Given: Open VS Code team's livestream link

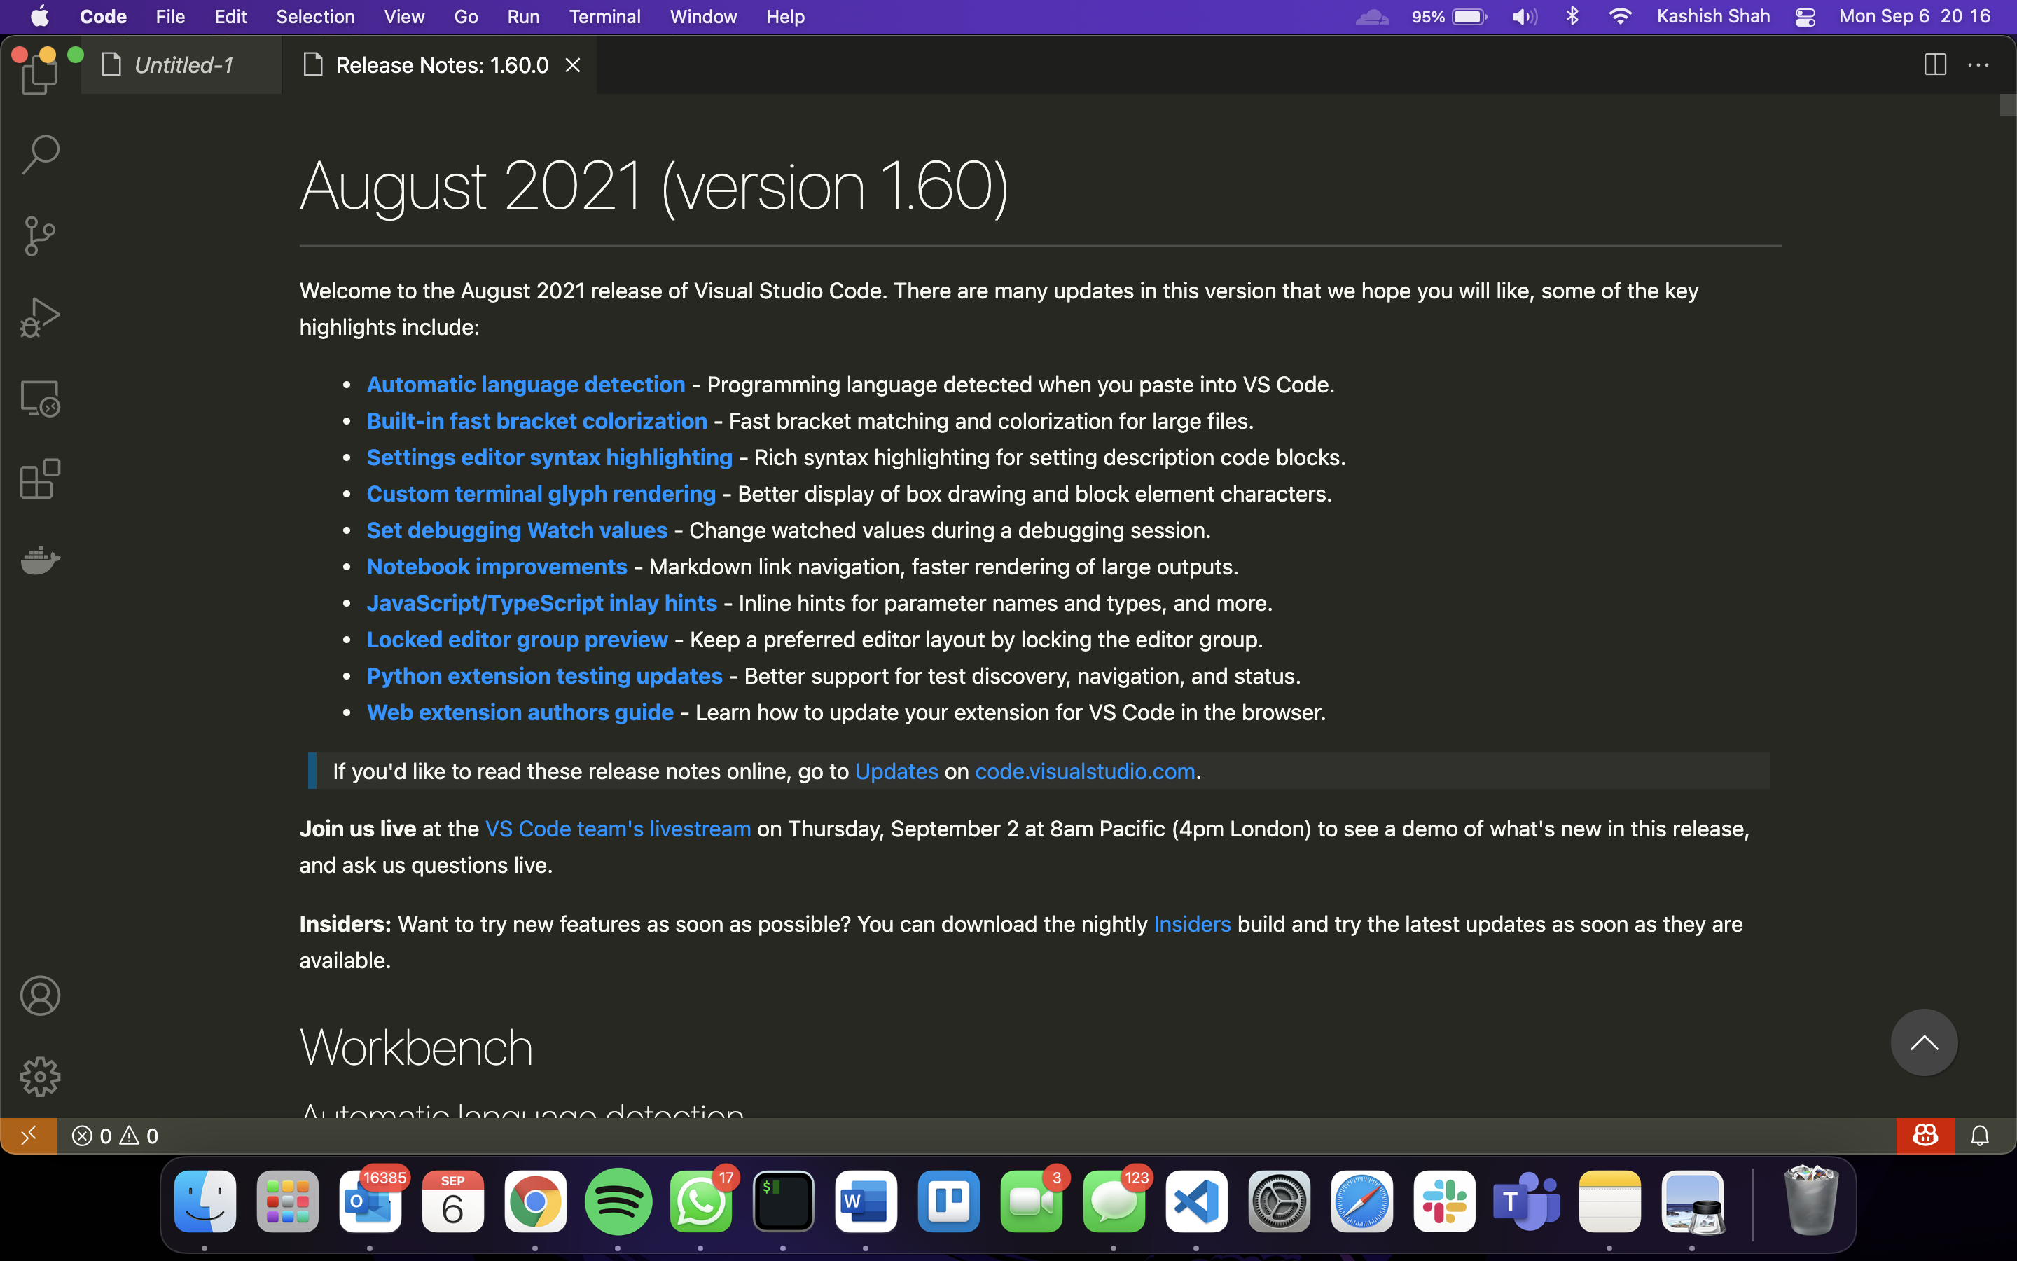Looking at the screenshot, I should (618, 829).
